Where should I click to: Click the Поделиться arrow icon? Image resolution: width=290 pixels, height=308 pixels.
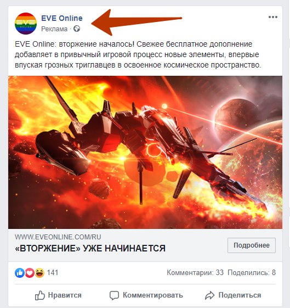(x=209, y=295)
